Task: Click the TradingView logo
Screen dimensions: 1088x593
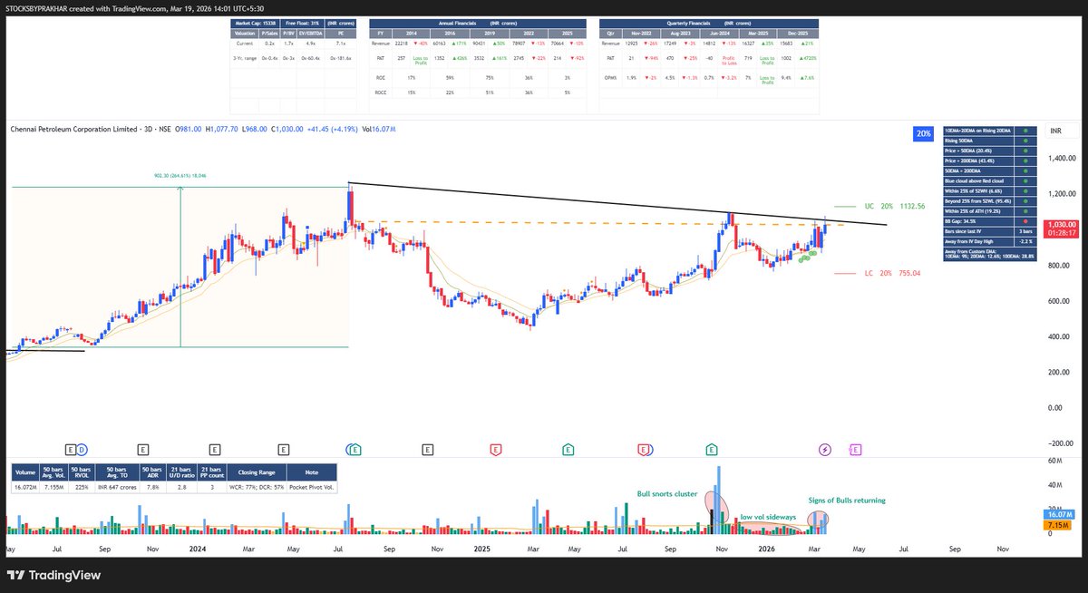Action: tap(53, 575)
